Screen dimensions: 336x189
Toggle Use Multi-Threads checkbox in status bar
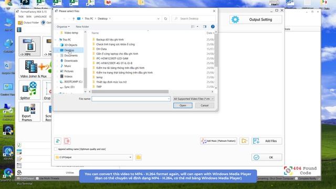pos(37,178)
